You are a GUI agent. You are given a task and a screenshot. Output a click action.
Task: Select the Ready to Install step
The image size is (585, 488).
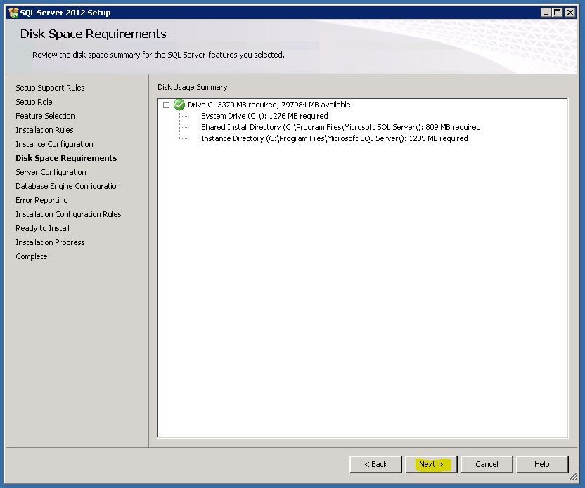tap(42, 228)
